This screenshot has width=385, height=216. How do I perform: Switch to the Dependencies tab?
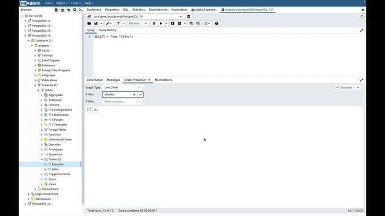tap(158, 10)
